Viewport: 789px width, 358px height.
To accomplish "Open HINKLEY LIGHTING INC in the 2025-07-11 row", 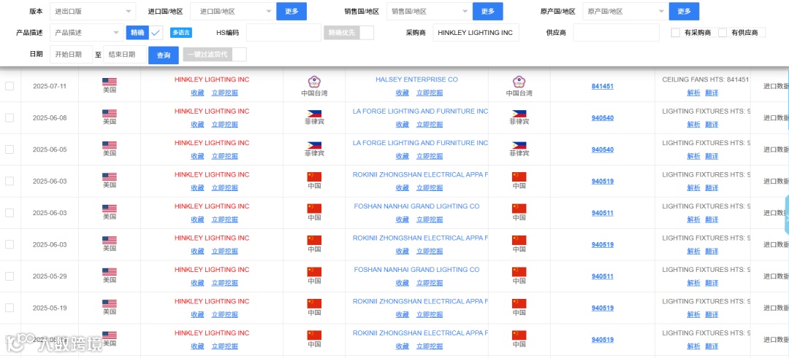I will 212,79.
